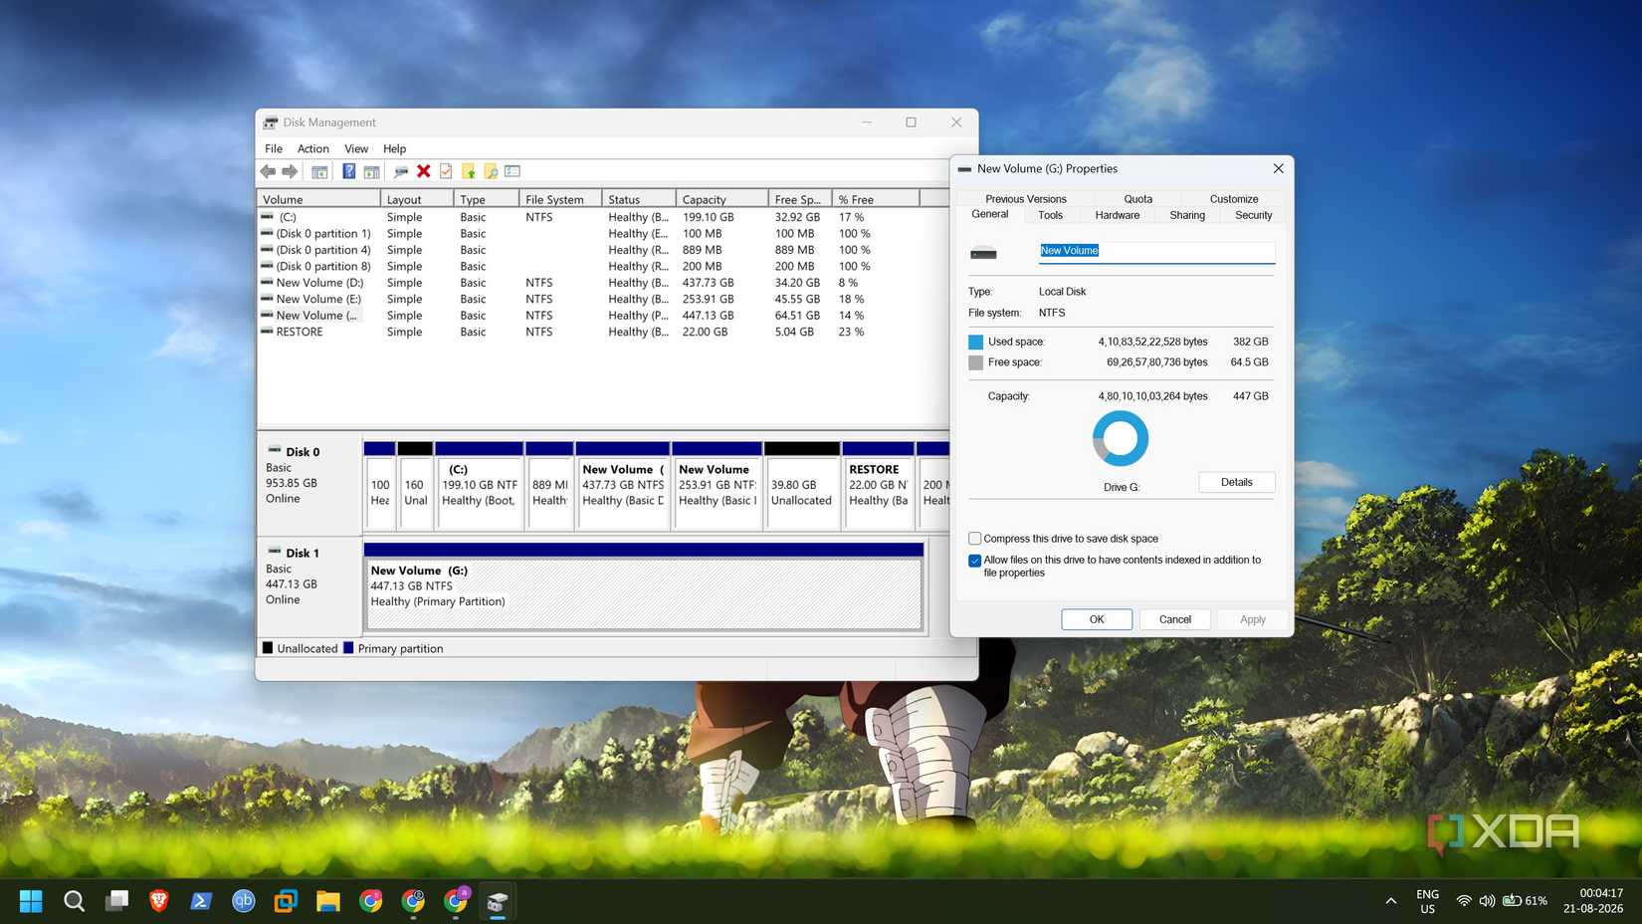Tick Compress this drive to save disk space
Screen dimensions: 1642x924
point(975,539)
